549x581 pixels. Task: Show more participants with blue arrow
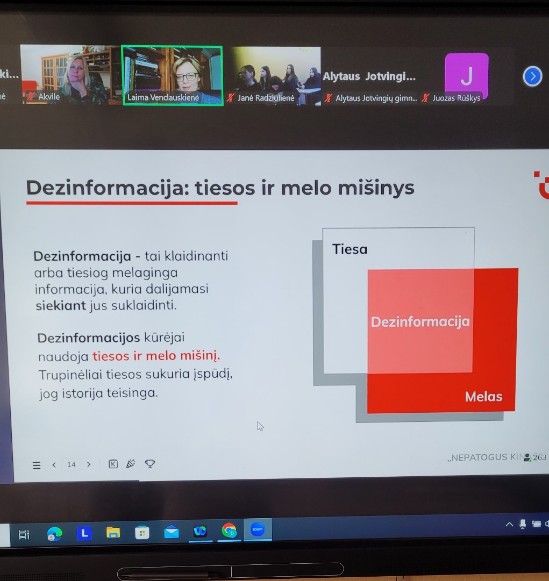pos(532,77)
